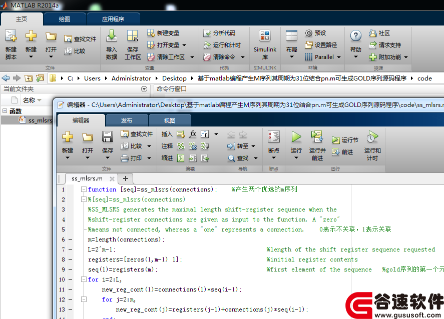This screenshot has height=319, width=444.
Task: Toggle breakpoint dash on line 11
Action: pos(70,289)
